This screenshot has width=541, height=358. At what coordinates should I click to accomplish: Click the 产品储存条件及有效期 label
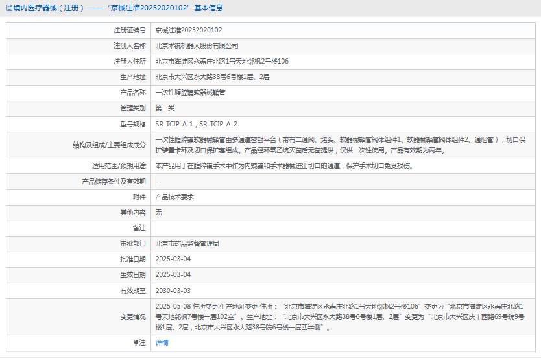point(114,182)
